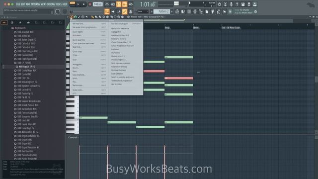Select the Mute tool in piano roll
The image size is (318, 179).
107,17
